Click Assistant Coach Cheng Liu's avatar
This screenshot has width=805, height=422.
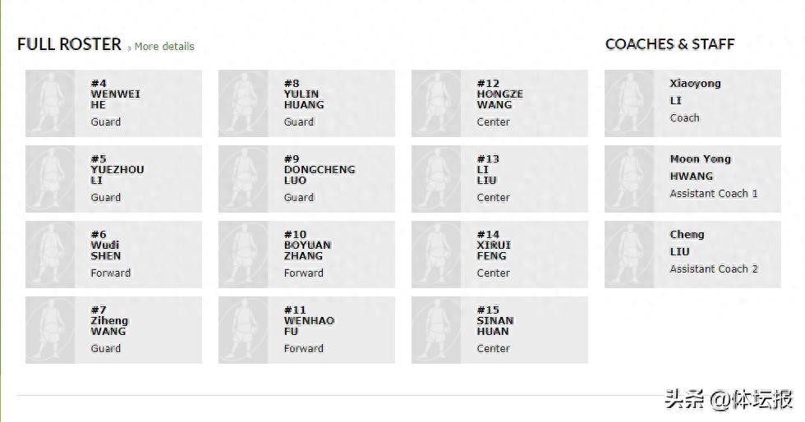coord(629,255)
